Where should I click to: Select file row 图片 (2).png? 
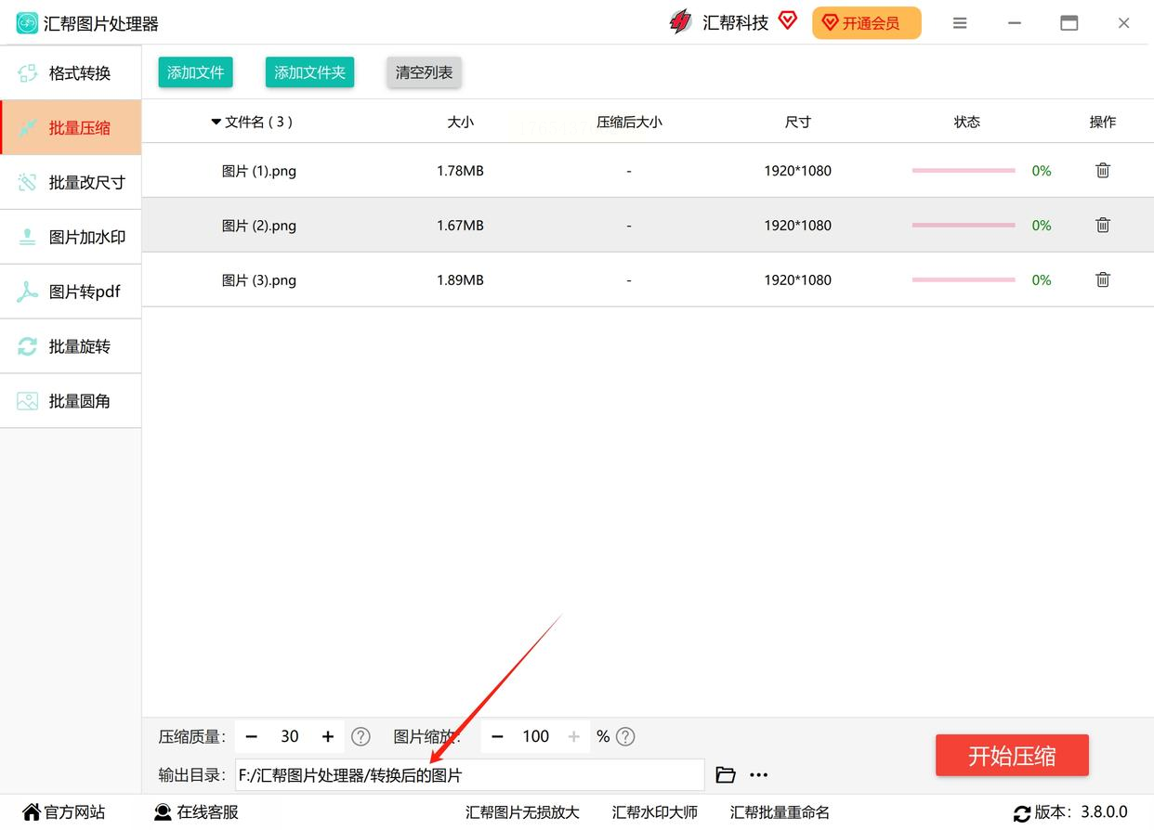click(648, 226)
